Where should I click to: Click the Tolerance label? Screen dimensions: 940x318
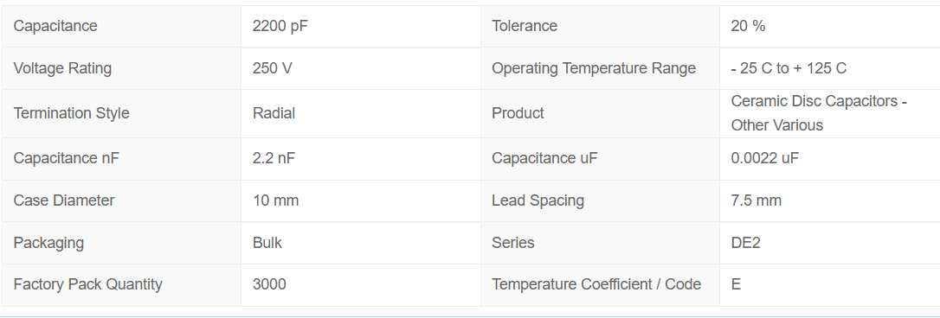(x=525, y=26)
